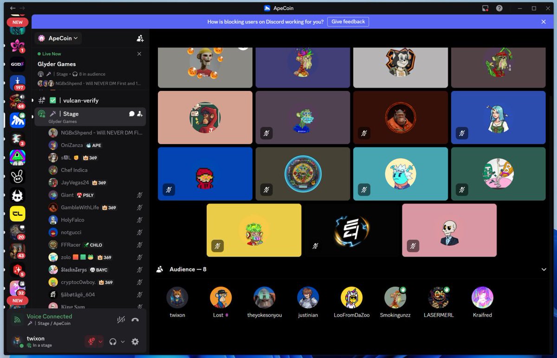Click audience member Kraifred avatar

(482, 297)
